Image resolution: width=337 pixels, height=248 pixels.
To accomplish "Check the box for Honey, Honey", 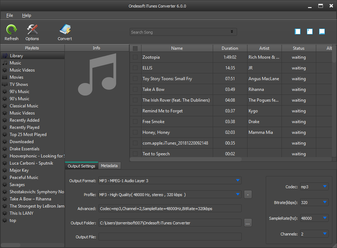I will [x=135, y=132].
